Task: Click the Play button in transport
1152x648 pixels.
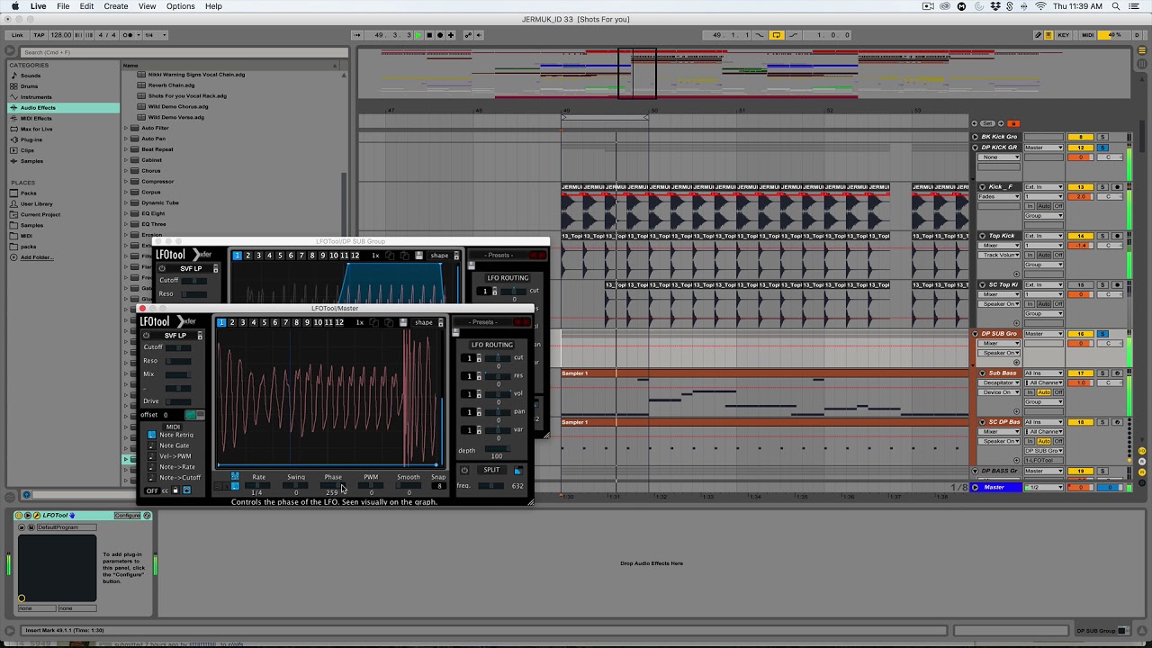Action: point(418,35)
